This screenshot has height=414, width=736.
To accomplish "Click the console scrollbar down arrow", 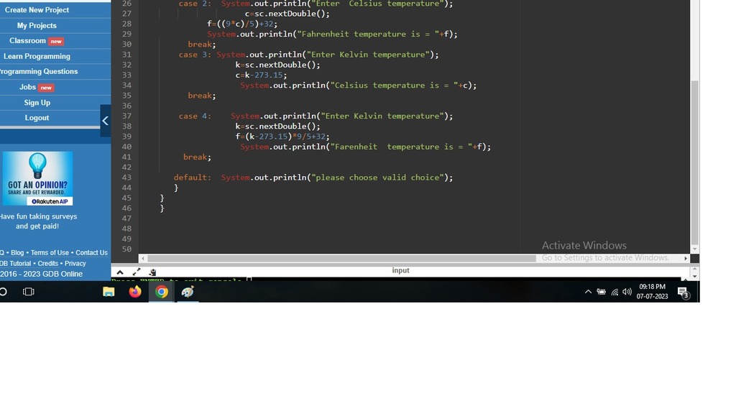I will point(695,277).
